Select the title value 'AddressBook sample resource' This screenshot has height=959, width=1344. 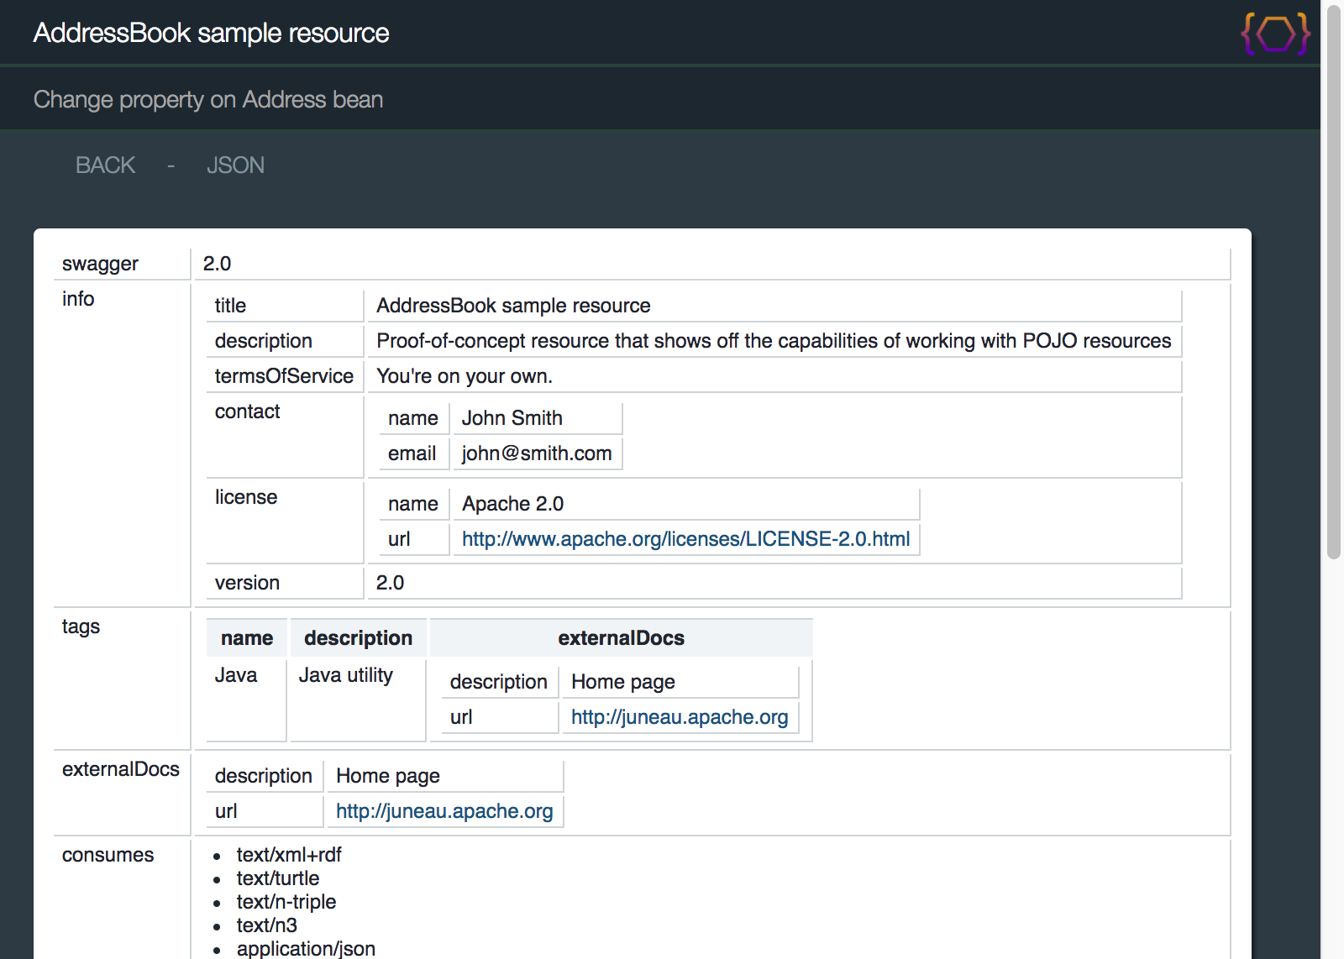pyautogui.click(x=513, y=306)
